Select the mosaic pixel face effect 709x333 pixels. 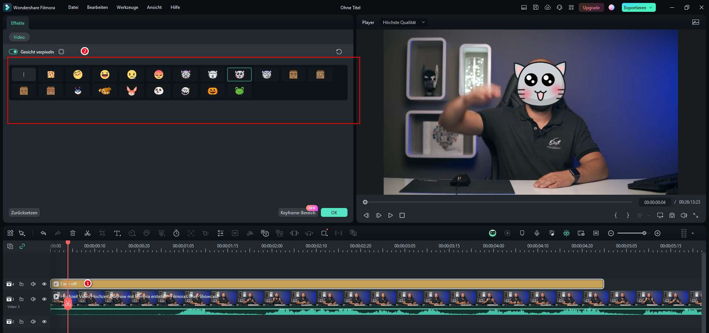click(x=51, y=74)
